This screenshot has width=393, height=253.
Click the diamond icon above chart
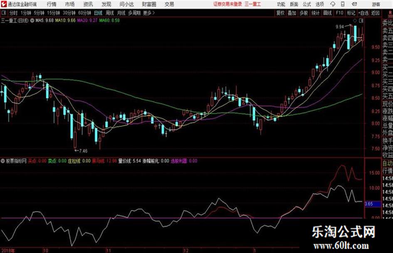click(355, 20)
